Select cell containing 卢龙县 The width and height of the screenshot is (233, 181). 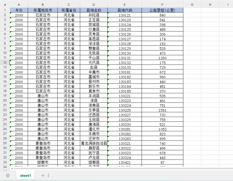(x=94, y=157)
